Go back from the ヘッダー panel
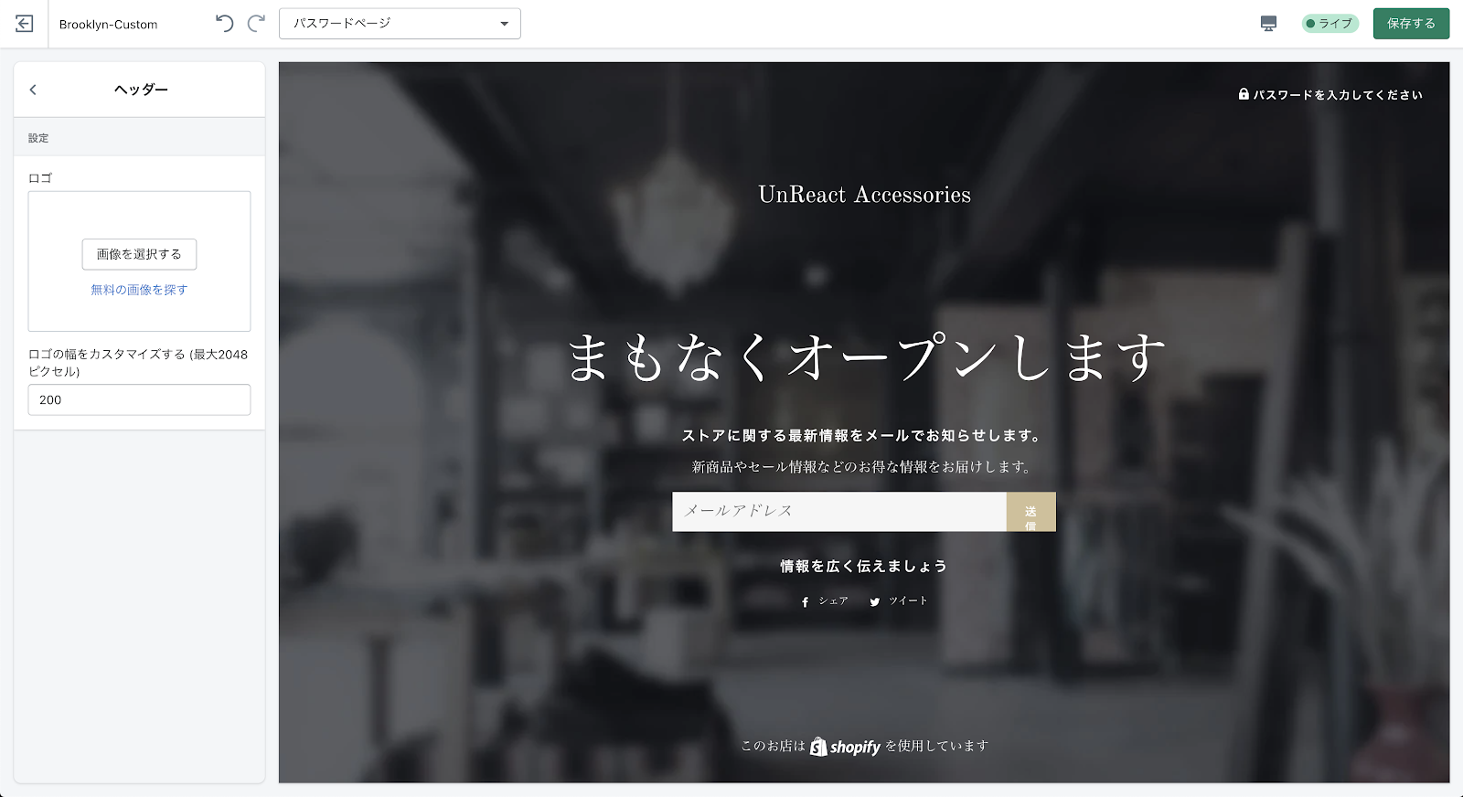 point(33,90)
